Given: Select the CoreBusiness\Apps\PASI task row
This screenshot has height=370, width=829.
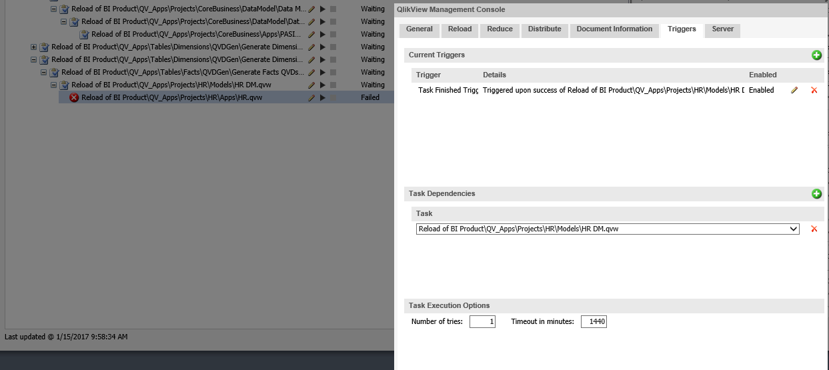Looking at the screenshot, I should point(197,34).
